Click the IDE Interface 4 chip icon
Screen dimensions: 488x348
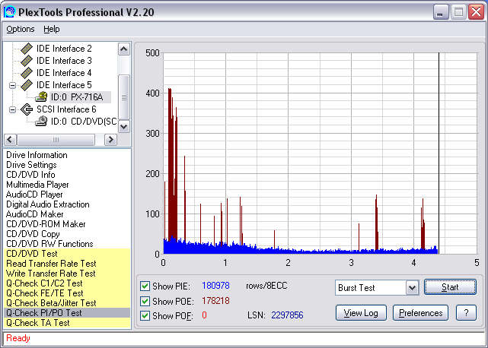pos(27,73)
